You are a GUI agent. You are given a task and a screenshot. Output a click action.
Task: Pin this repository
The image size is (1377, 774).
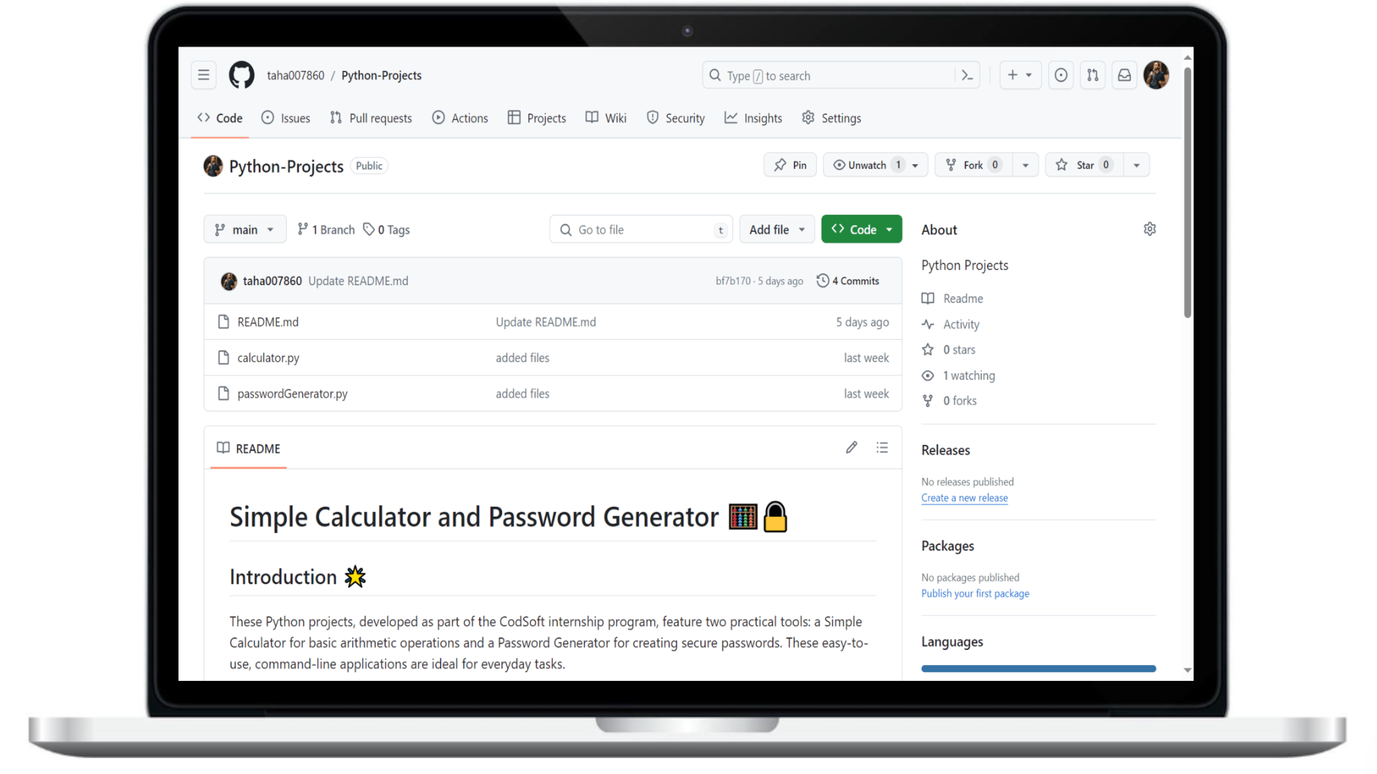790,164
